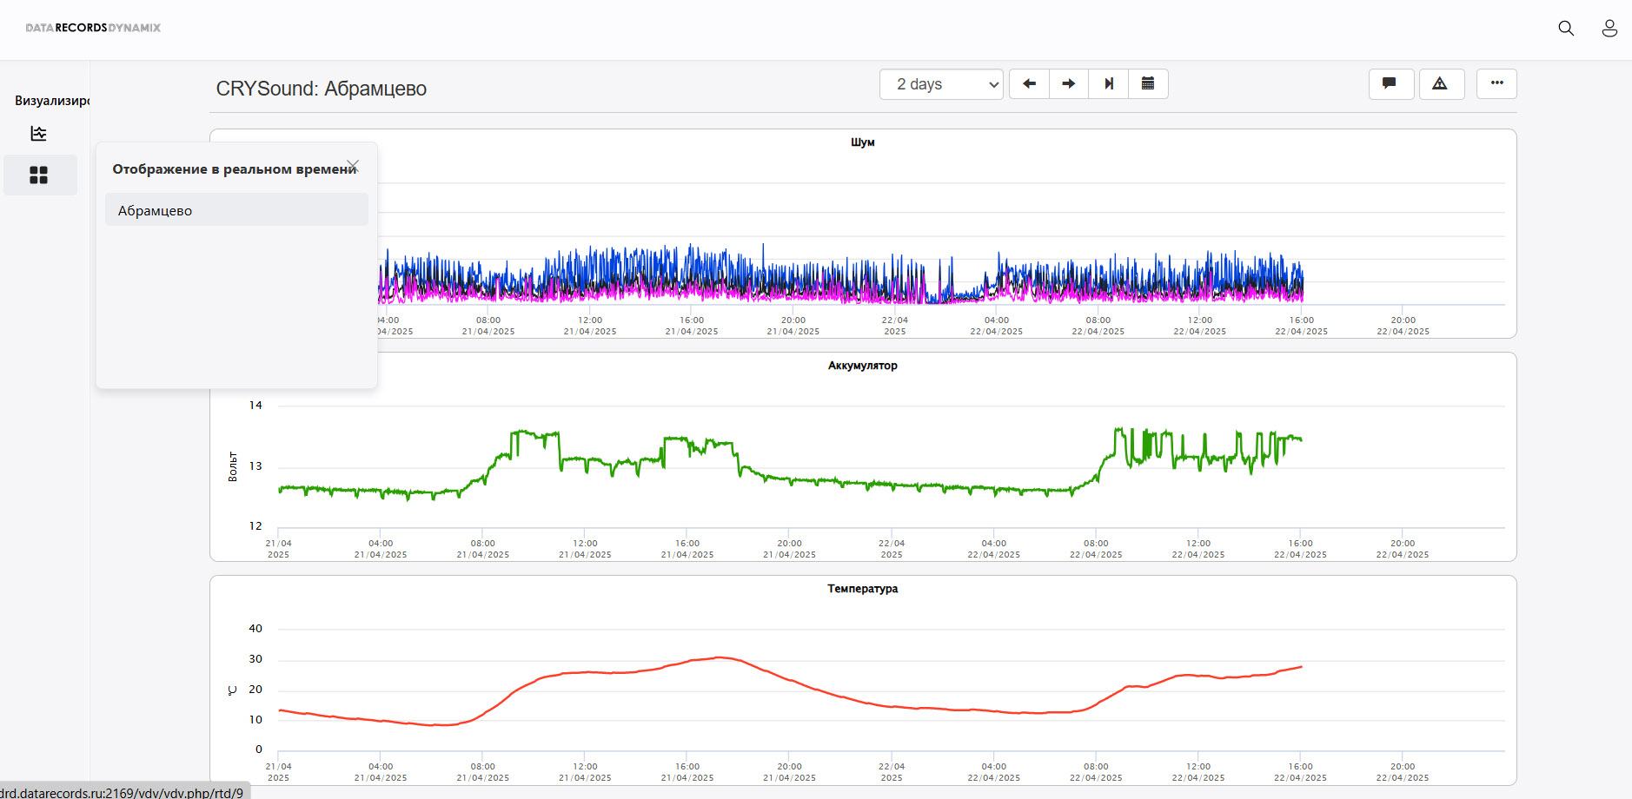Viewport: 1632px width, 799px height.
Task: Go to previous time period arrow
Action: point(1029,84)
